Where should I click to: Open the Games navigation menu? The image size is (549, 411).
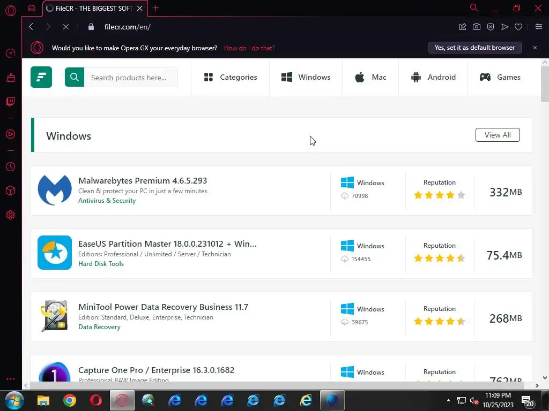500,77
